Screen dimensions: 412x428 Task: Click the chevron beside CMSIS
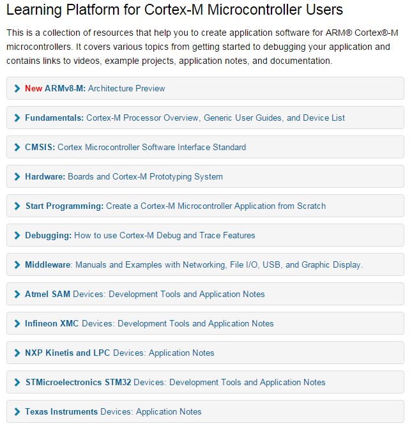pyautogui.click(x=17, y=147)
